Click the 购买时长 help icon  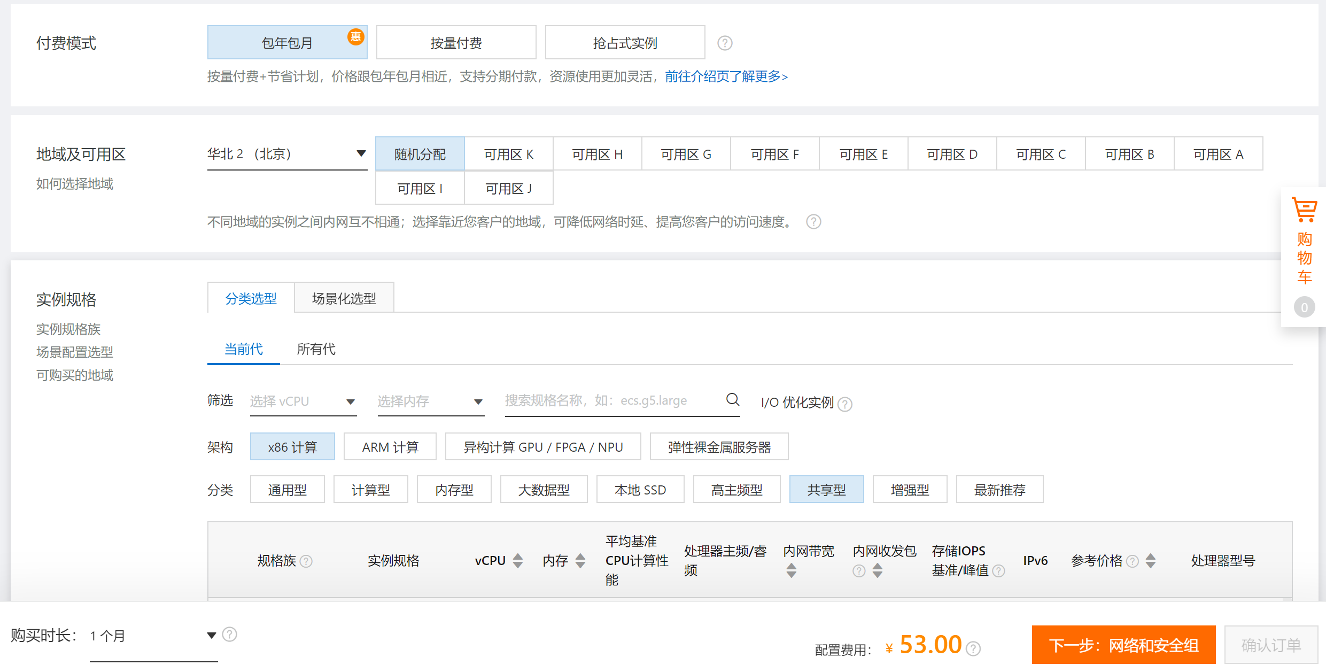[x=230, y=634]
